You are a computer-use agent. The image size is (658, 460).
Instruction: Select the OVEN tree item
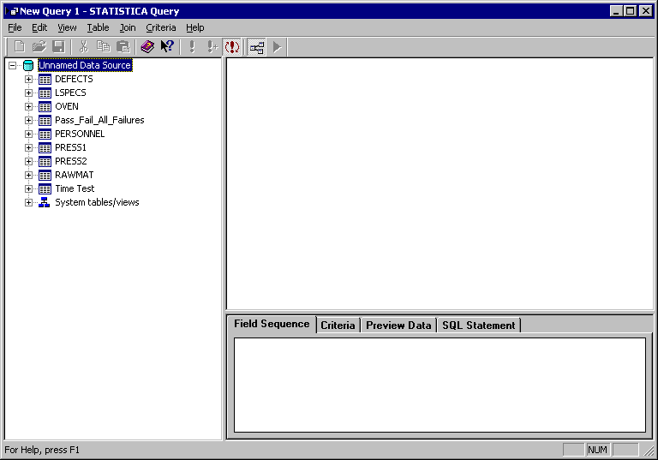tap(67, 106)
